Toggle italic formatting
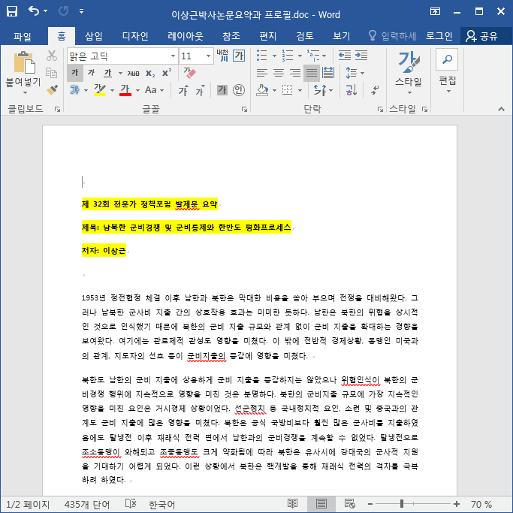 coord(92,73)
